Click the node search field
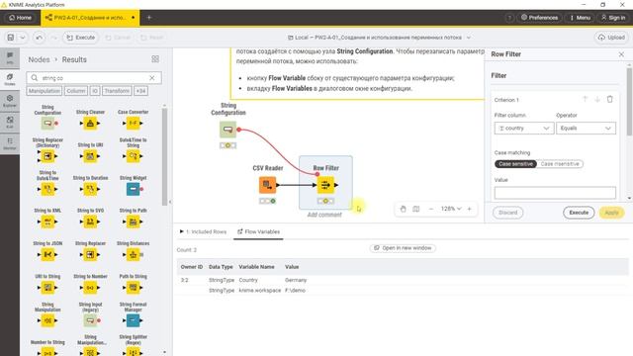Image resolution: width=633 pixels, height=356 pixels. pos(94,78)
